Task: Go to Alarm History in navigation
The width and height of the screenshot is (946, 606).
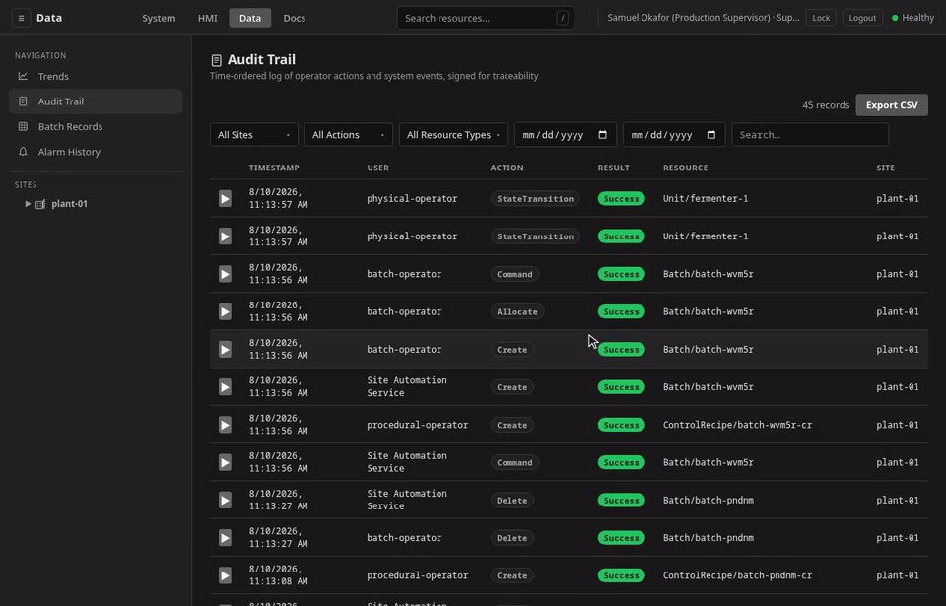Action: click(96, 152)
